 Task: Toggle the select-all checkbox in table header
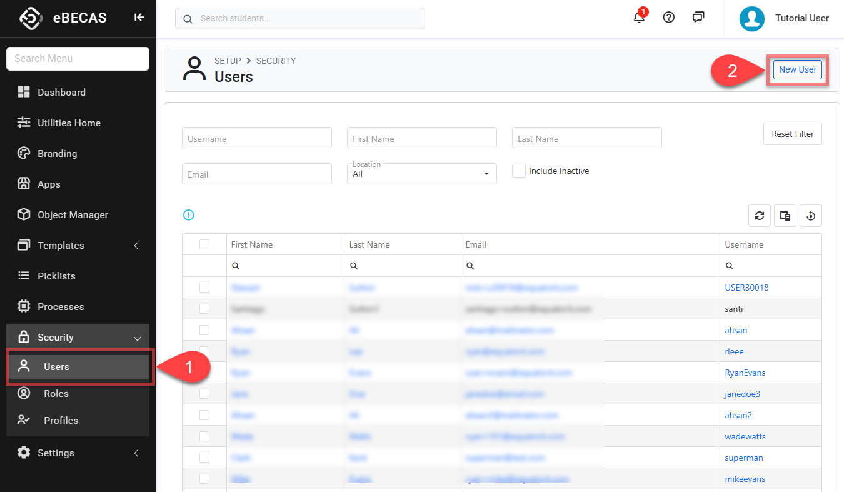tap(204, 244)
